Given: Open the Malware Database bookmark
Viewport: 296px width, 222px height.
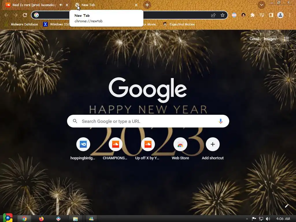Looking at the screenshot, I should 22,24.
